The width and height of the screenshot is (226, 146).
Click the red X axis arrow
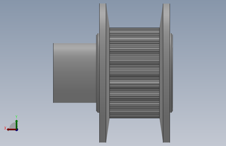(x=11, y=130)
